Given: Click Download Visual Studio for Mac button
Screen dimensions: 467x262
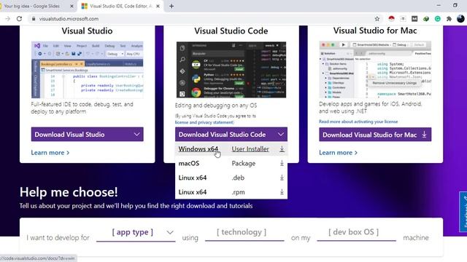Looking at the screenshot, I should pos(375,135).
